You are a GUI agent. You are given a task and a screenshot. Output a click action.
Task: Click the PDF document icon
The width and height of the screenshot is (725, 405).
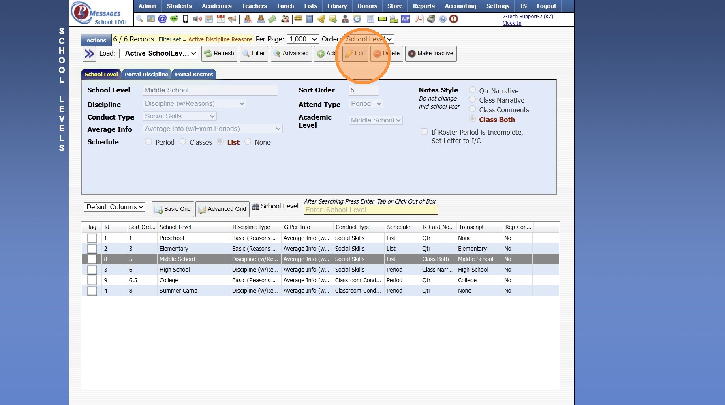pyautogui.click(x=419, y=19)
